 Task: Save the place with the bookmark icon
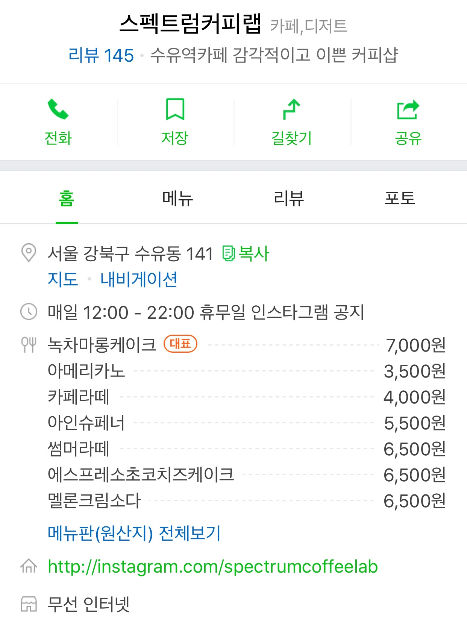[175, 109]
